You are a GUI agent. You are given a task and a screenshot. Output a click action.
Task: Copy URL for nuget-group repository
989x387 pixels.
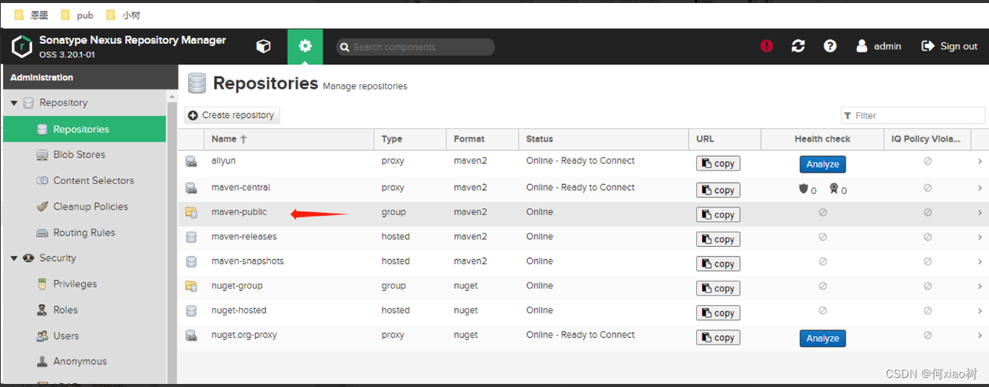coord(718,289)
